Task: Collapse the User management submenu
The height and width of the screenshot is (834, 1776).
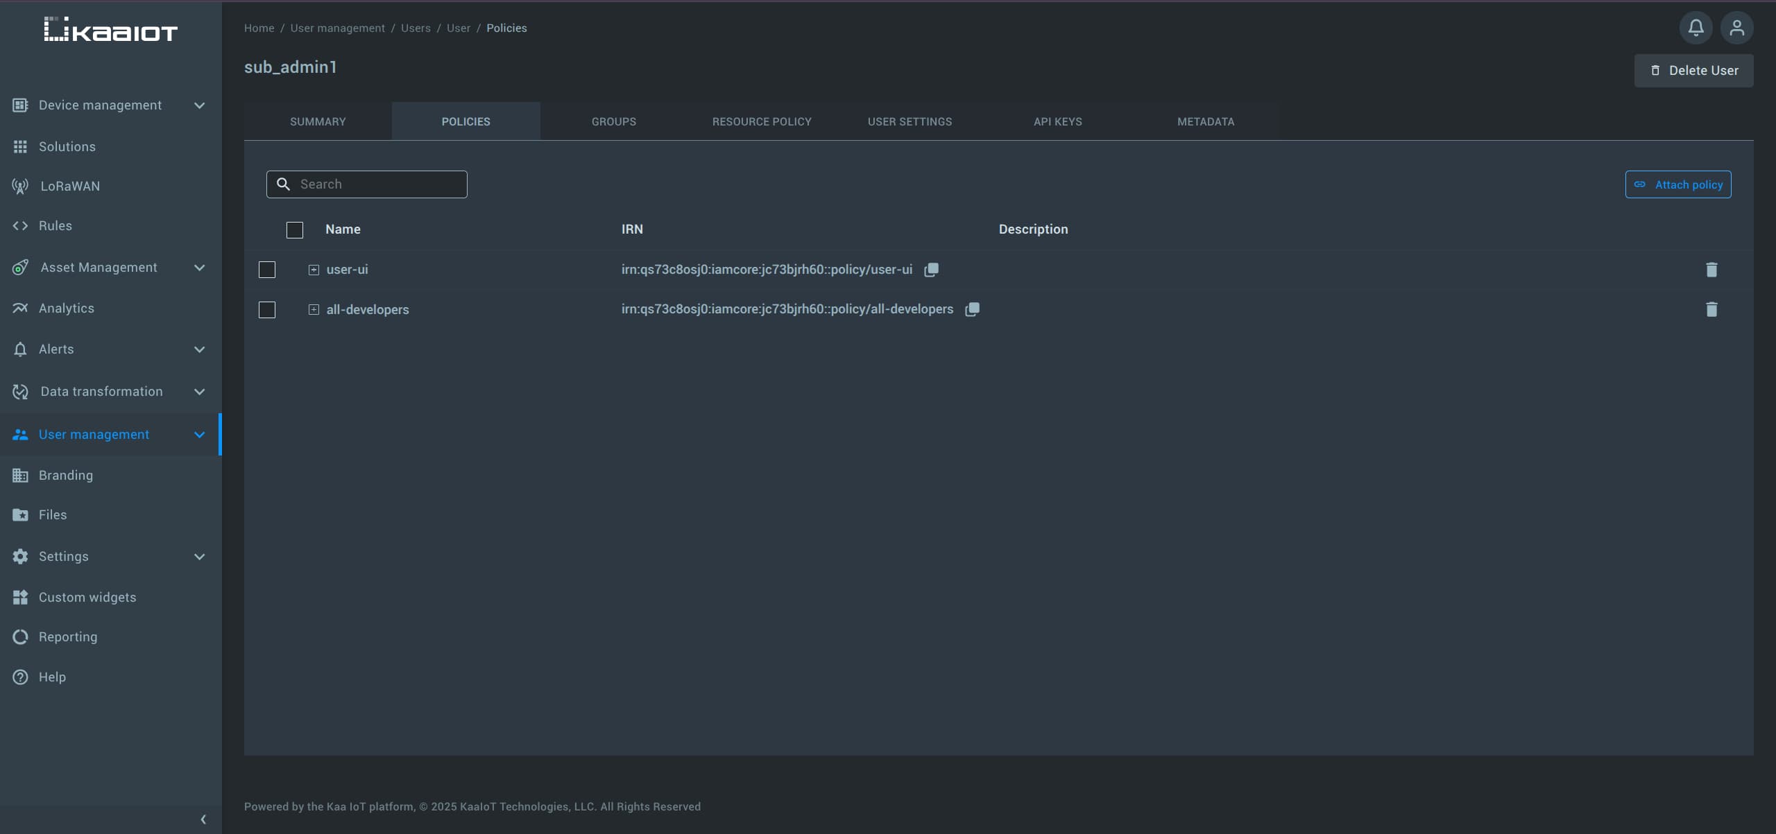Action: tap(199, 434)
